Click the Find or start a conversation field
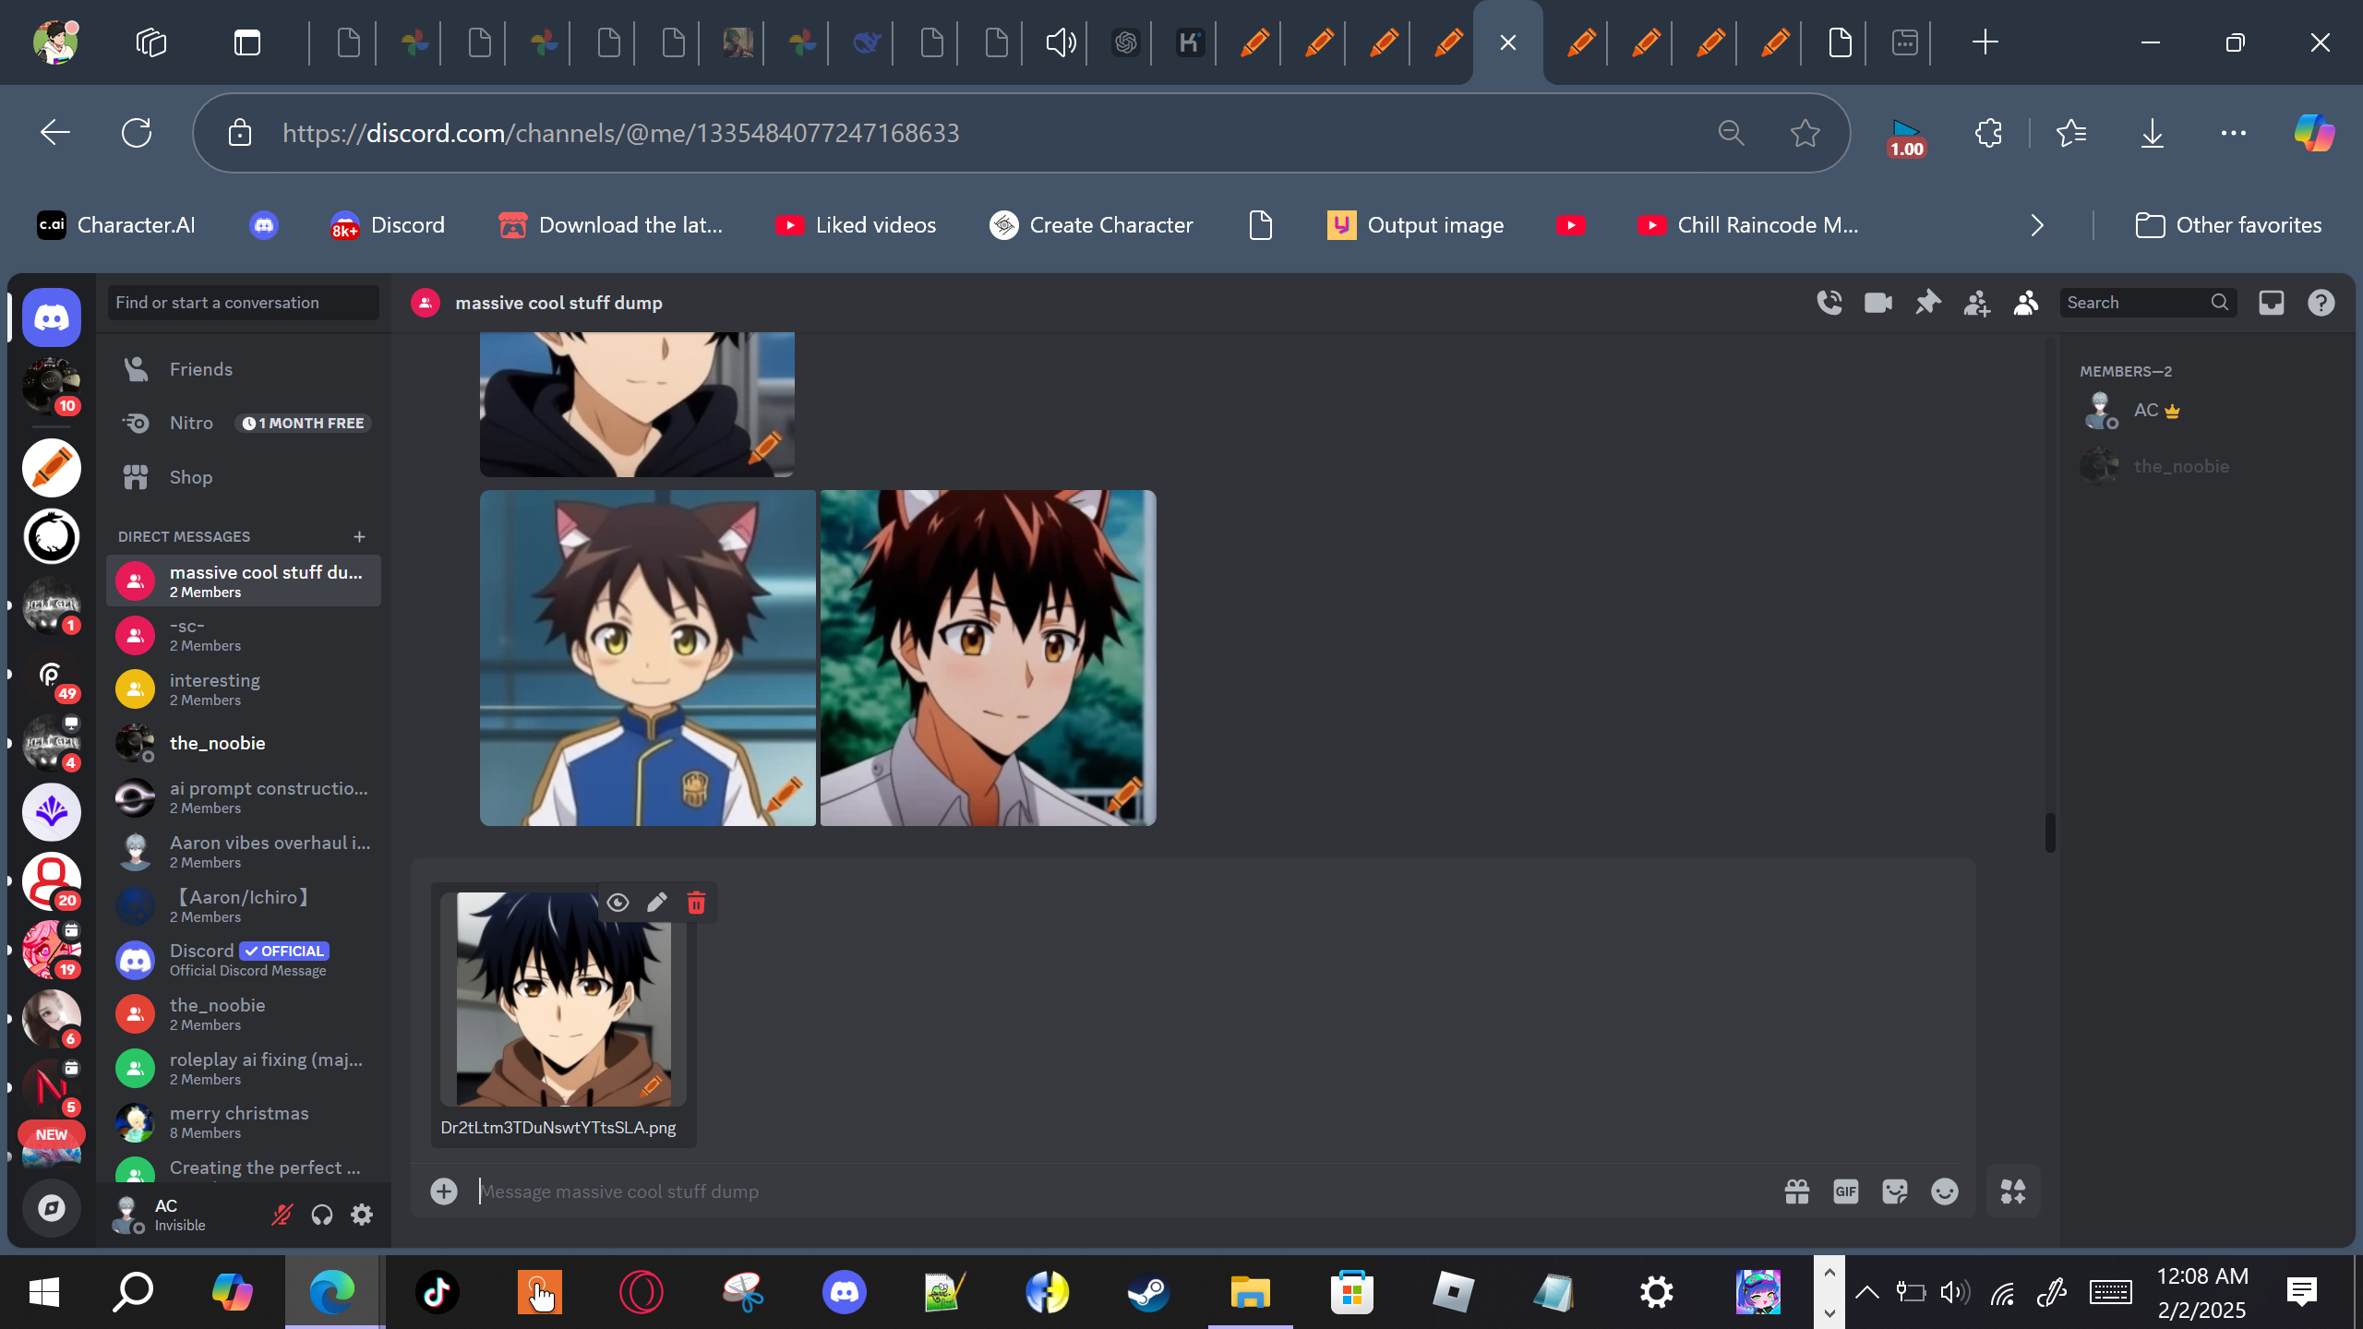The height and width of the screenshot is (1329, 2363). (x=244, y=303)
